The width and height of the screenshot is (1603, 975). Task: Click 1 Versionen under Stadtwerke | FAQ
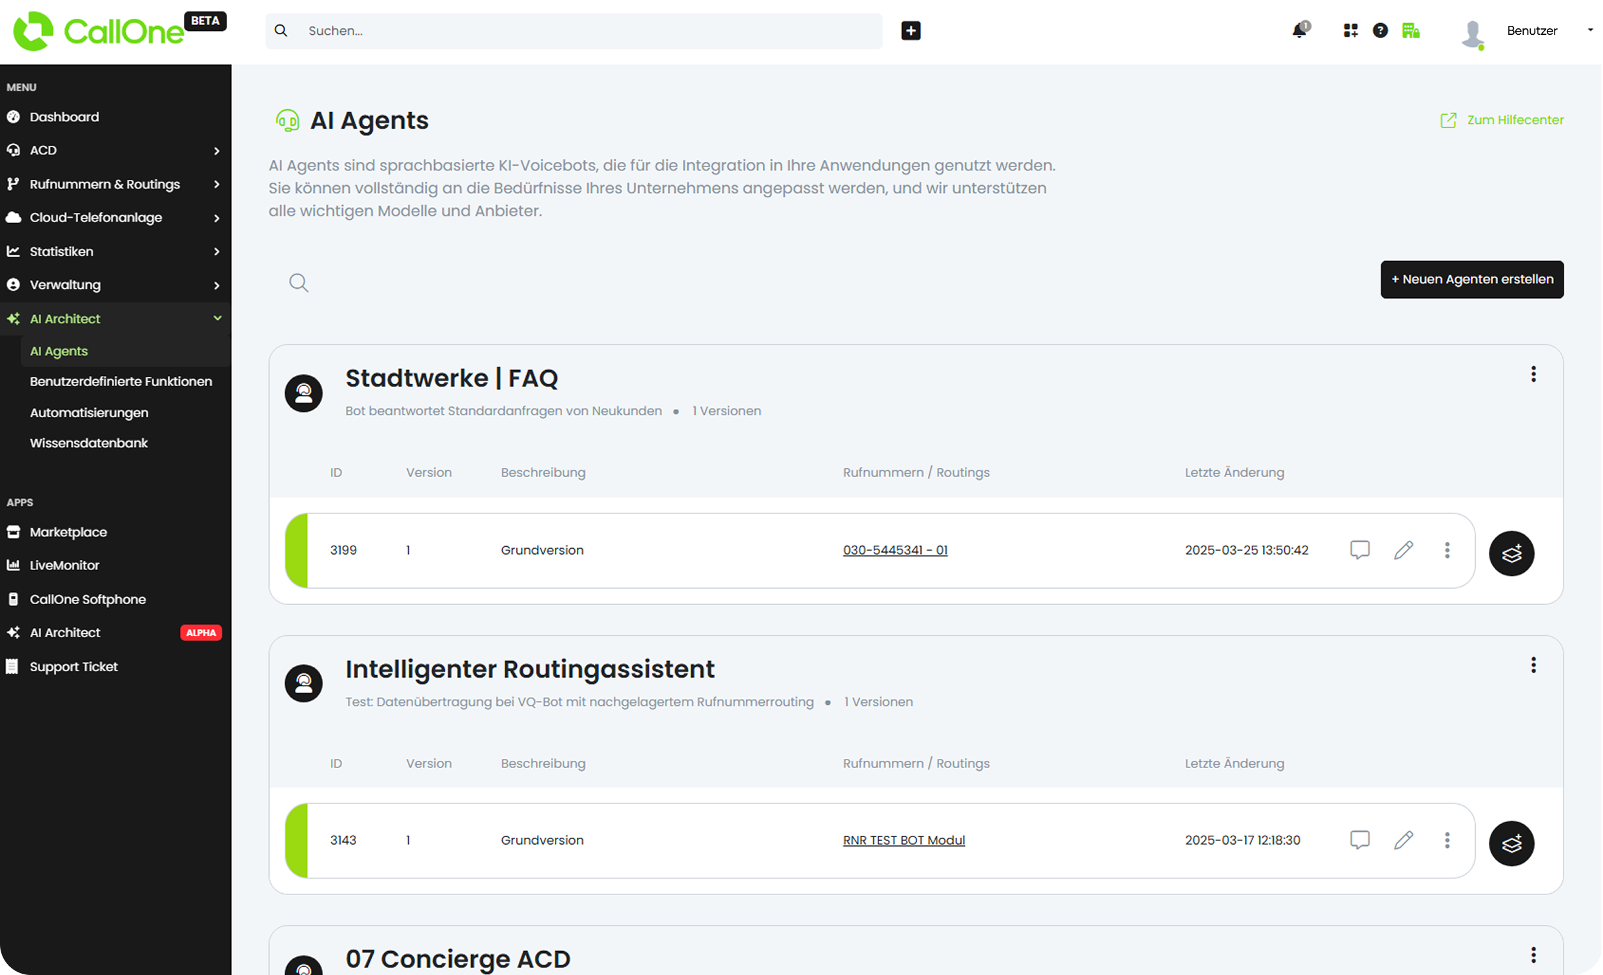(727, 411)
